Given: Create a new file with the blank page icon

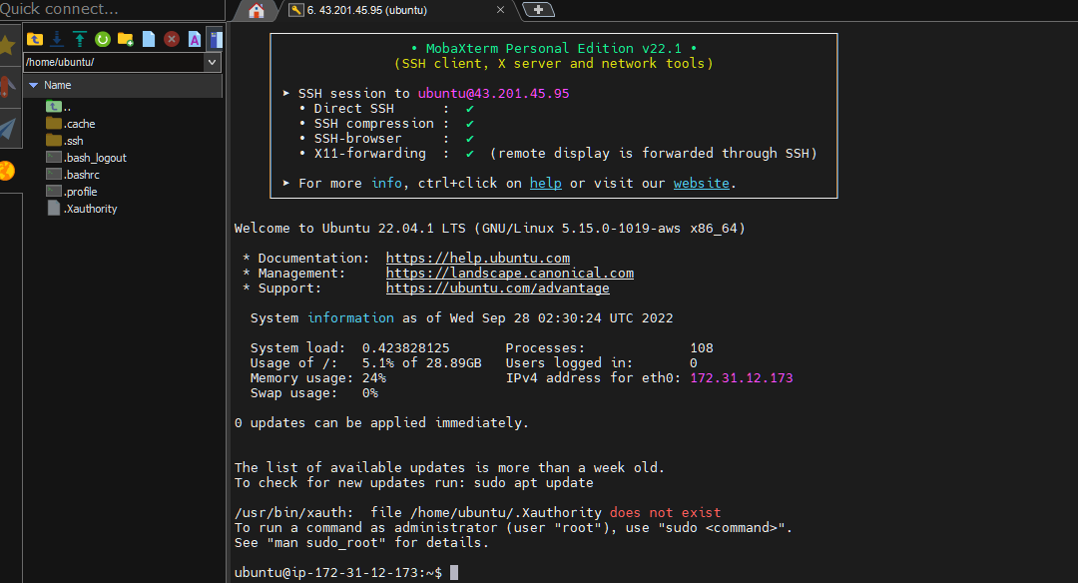Looking at the screenshot, I should click(149, 39).
